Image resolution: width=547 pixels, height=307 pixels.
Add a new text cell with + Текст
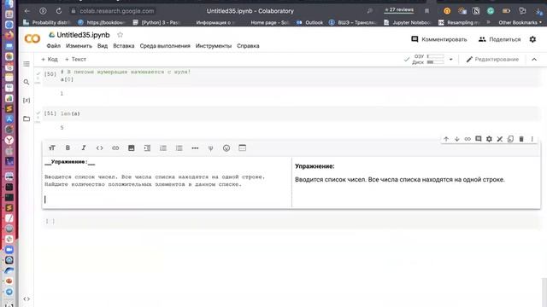pos(75,60)
